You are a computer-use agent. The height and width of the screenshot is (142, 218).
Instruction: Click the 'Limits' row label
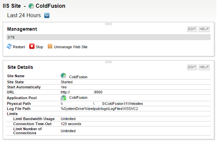tap(12, 114)
